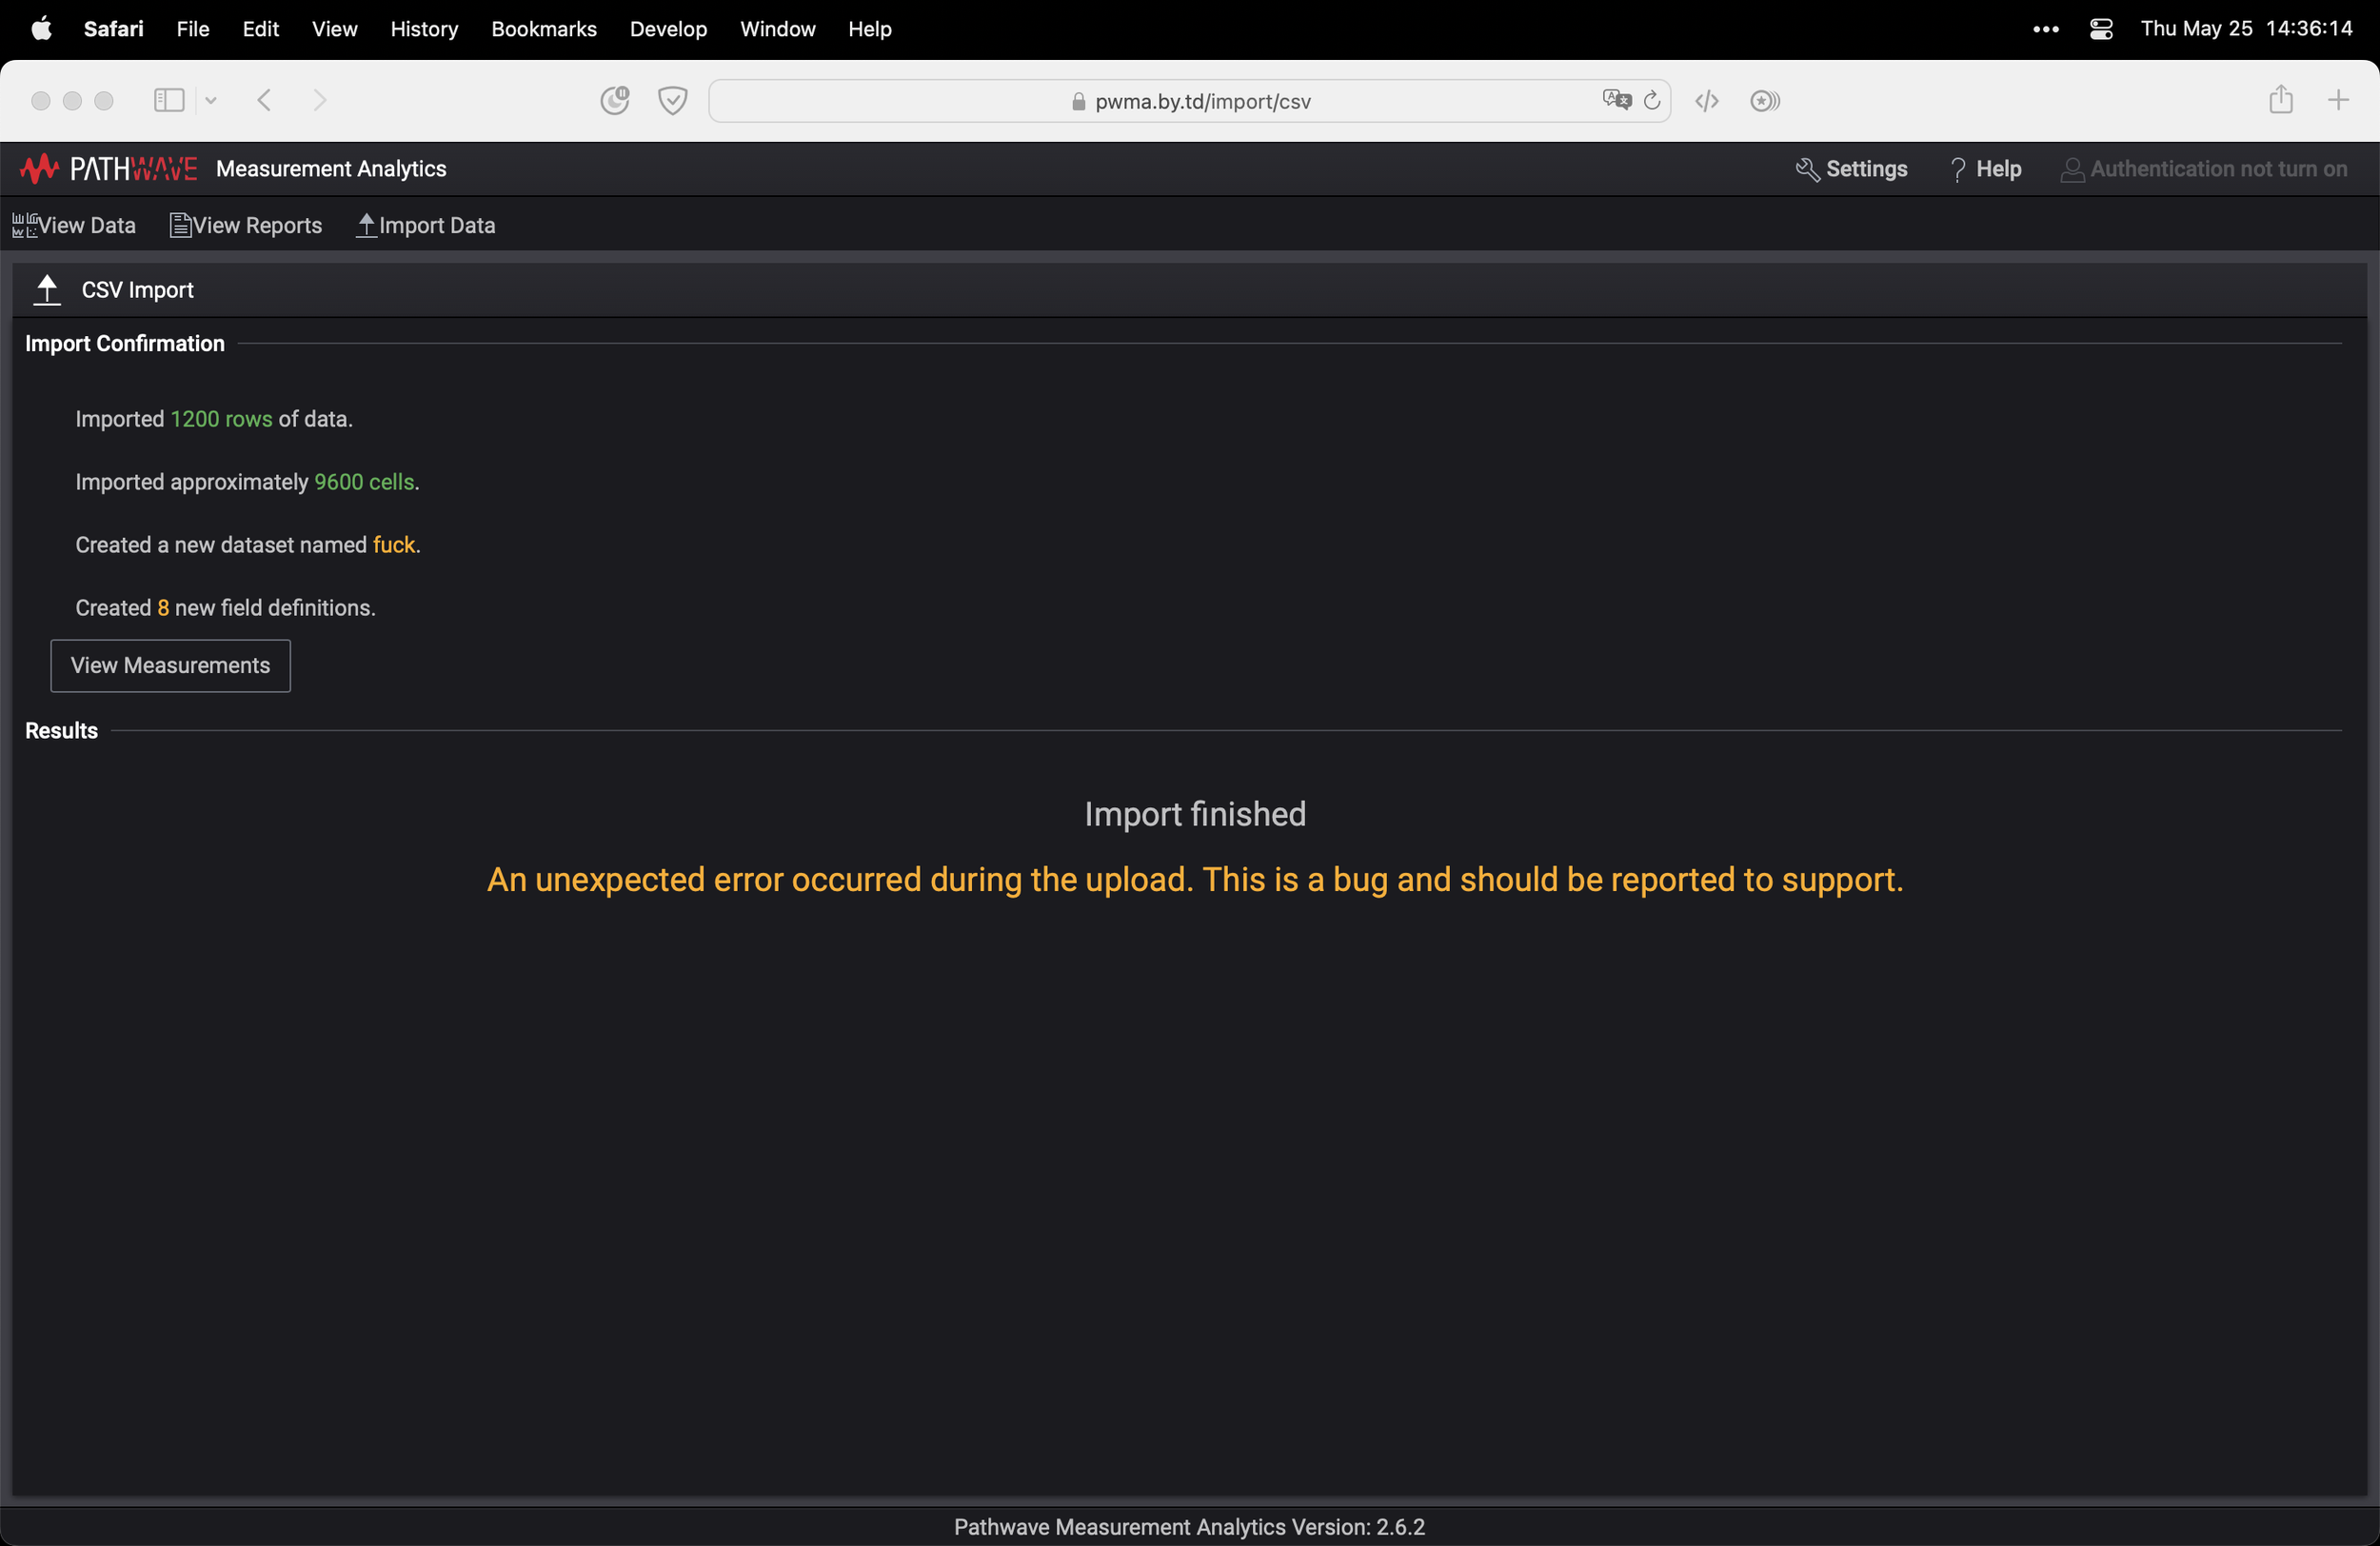Click the Share icon in the toolbar

point(2280,100)
